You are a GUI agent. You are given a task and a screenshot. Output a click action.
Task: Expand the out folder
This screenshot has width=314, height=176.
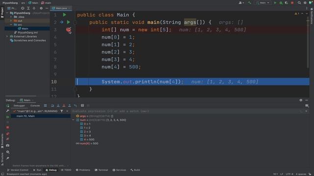11,21
